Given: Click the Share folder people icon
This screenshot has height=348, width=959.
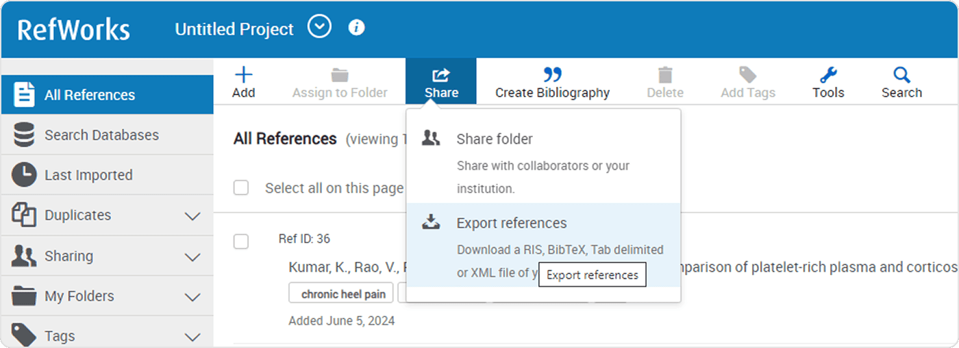Looking at the screenshot, I should click(x=431, y=138).
